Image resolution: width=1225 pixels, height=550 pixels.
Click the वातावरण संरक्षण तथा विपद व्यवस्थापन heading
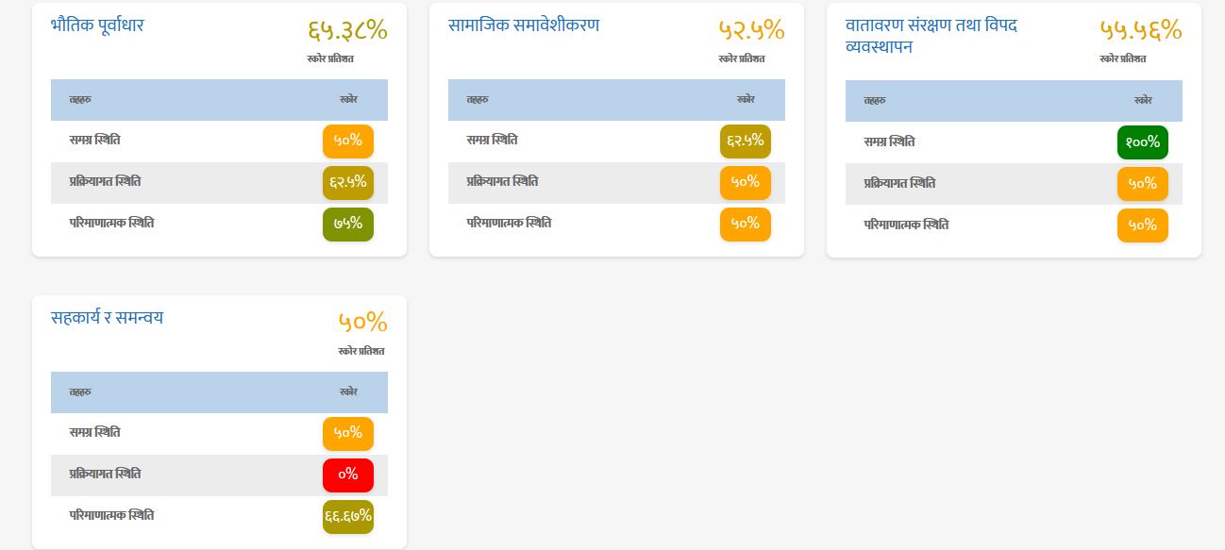point(931,36)
